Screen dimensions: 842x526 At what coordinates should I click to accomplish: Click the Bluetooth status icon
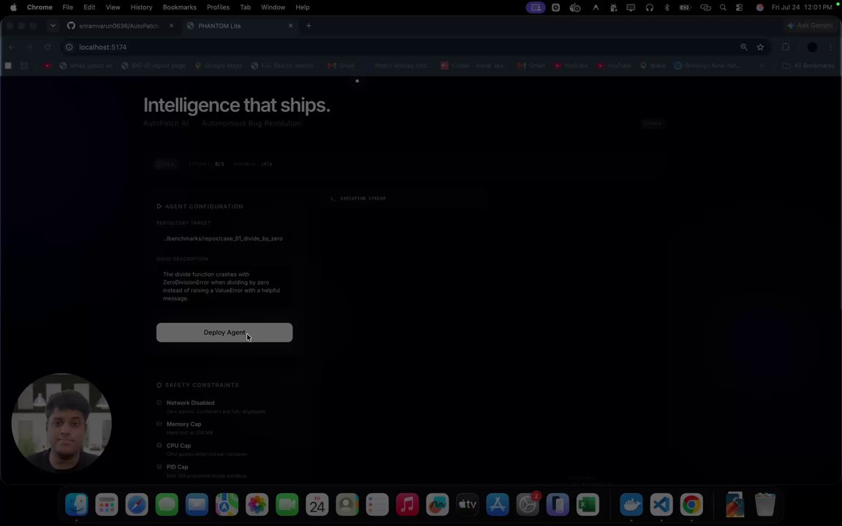coord(667,7)
